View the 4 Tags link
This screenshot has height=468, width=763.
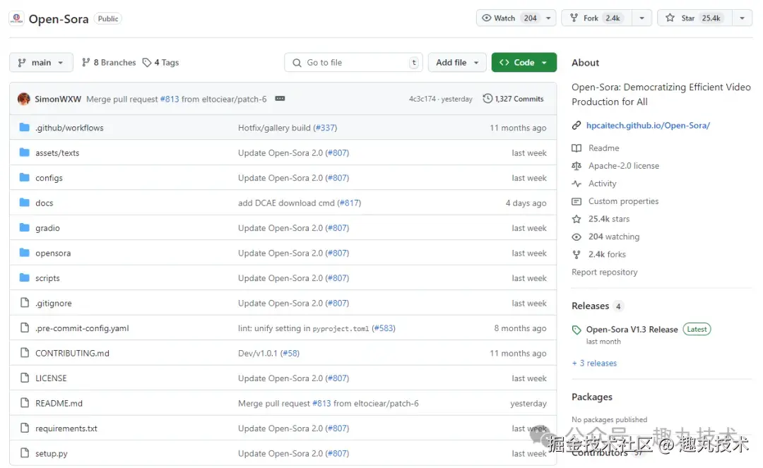[x=161, y=63]
